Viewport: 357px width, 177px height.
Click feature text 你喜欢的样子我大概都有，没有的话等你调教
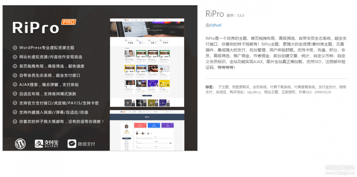click(x=62, y=121)
